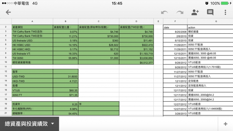The image size is (233, 131).
Task: Select the $1,193,719 value cell
Action: coord(137,53)
